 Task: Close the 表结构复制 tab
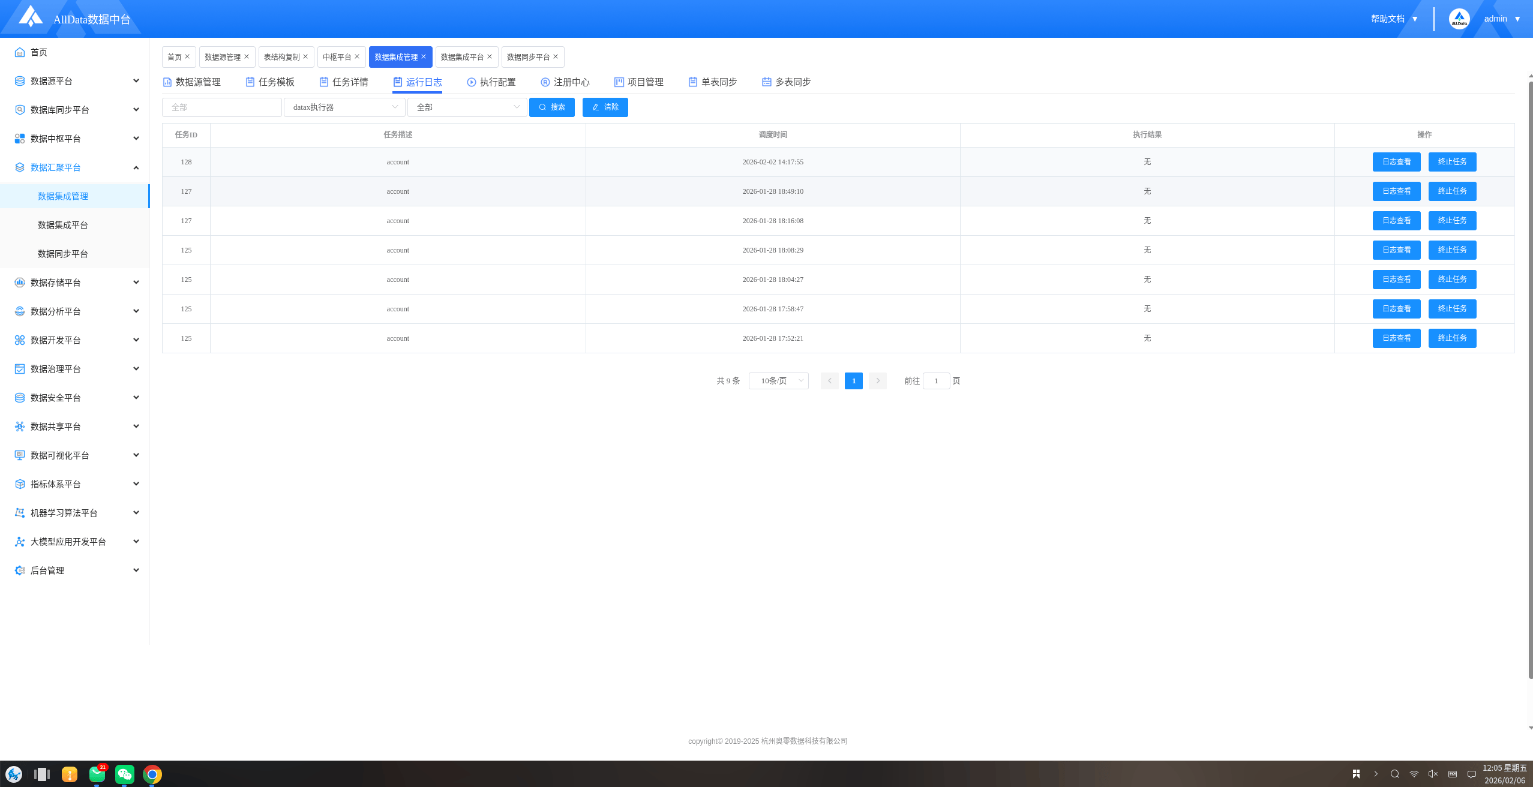305,56
